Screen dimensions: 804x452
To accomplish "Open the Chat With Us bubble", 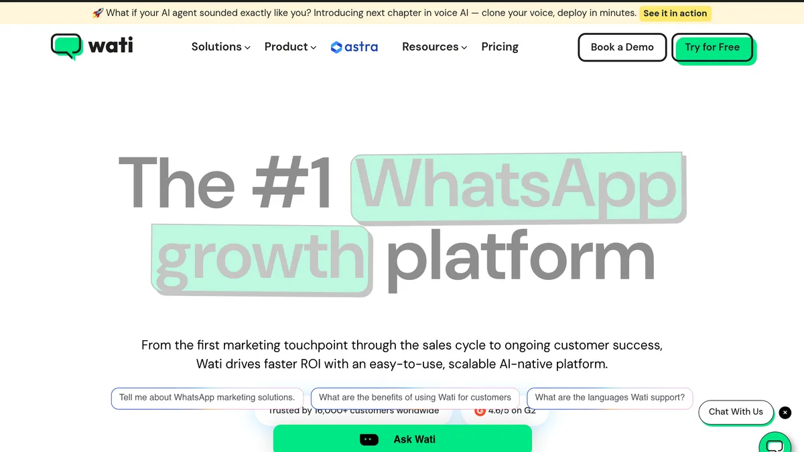I will coord(735,412).
